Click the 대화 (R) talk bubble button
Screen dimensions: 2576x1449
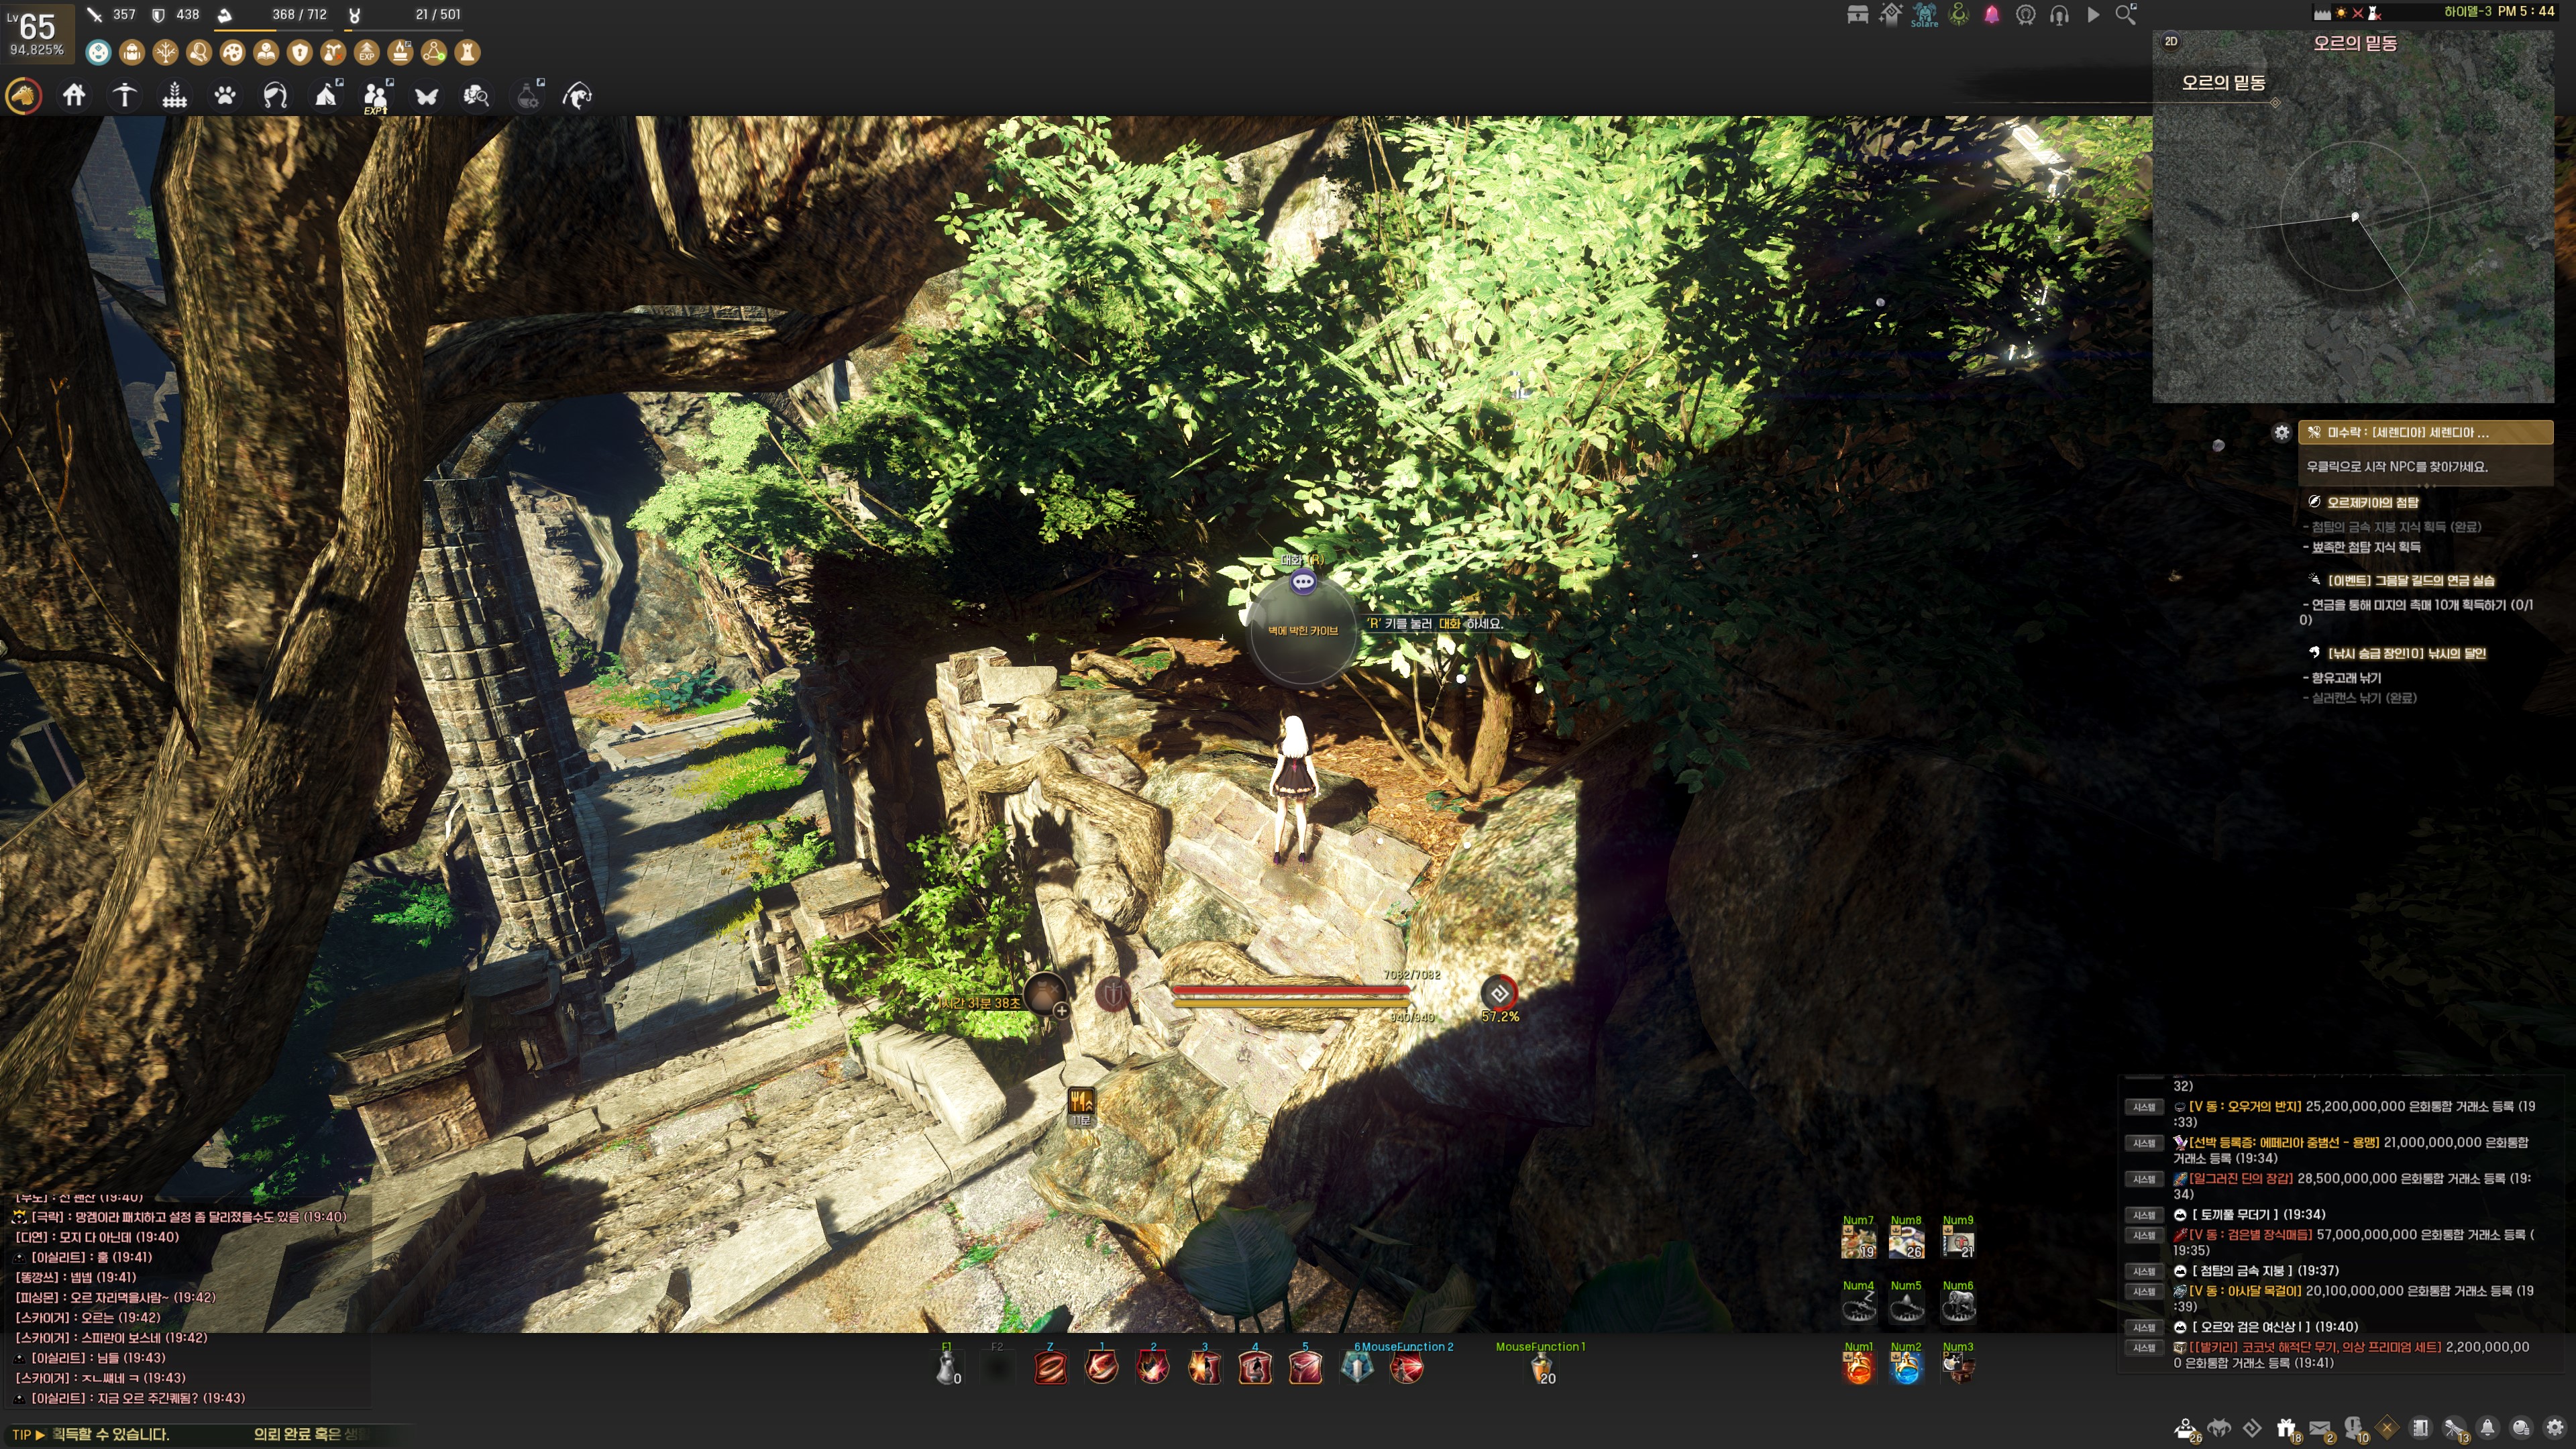coord(1302,581)
